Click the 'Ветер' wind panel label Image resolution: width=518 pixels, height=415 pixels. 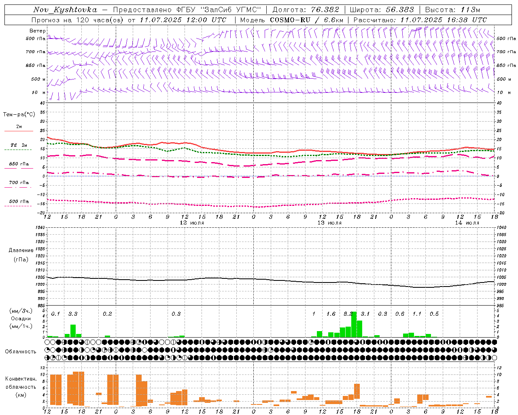pos(38,31)
